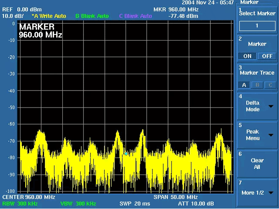Choose trace B under Marker Trace
The height and width of the screenshot is (209, 279).
click(257, 85)
